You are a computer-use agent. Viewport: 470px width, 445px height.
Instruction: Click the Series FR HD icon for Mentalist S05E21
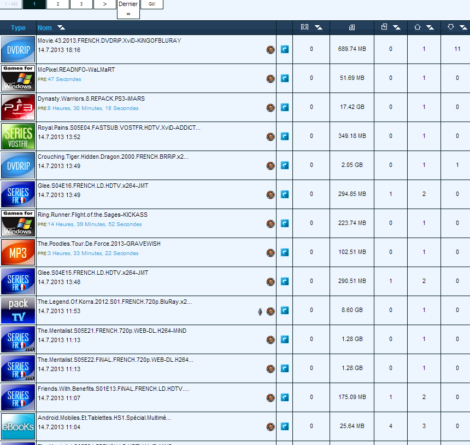[x=18, y=339]
